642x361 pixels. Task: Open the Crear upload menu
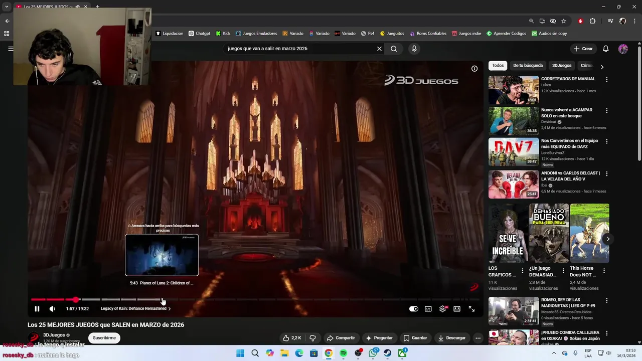pyautogui.click(x=583, y=49)
